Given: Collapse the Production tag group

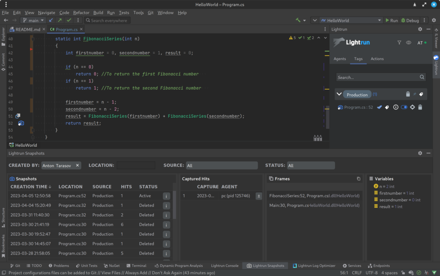Looking at the screenshot, I should pos(339,94).
